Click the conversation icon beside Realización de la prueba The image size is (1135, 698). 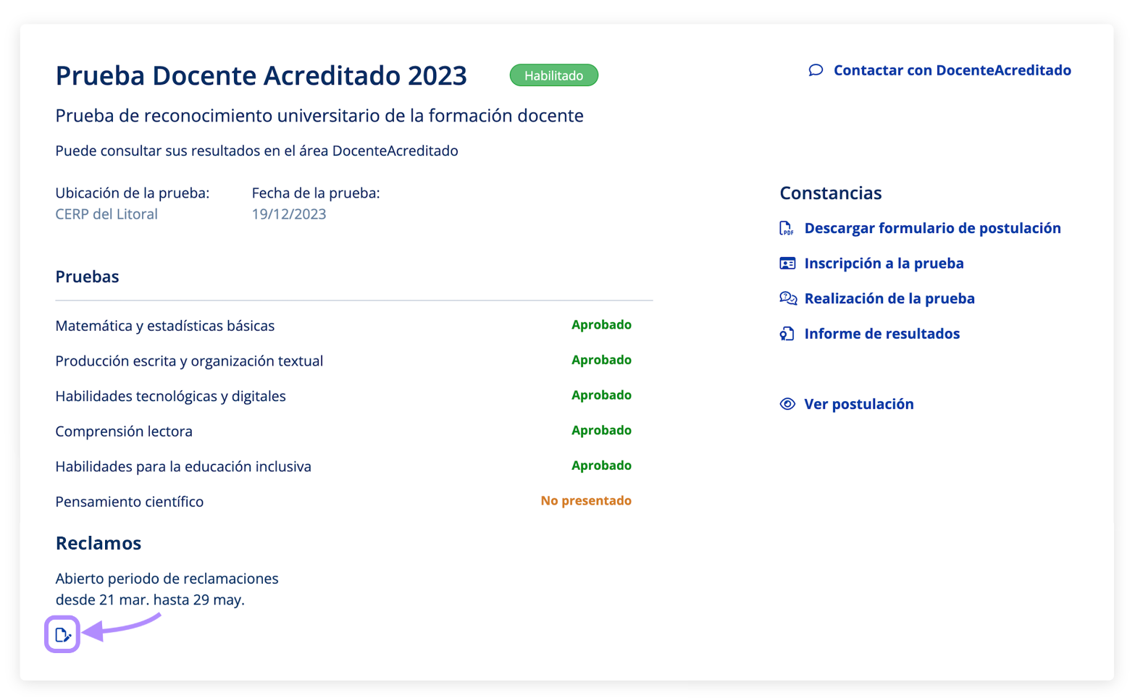click(x=788, y=298)
